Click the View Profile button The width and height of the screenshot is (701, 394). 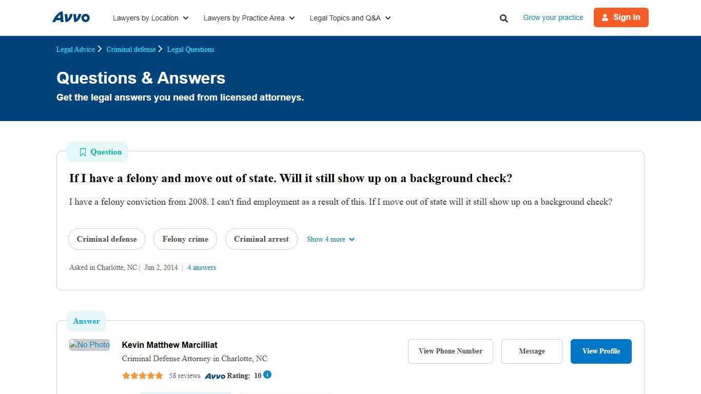click(601, 351)
